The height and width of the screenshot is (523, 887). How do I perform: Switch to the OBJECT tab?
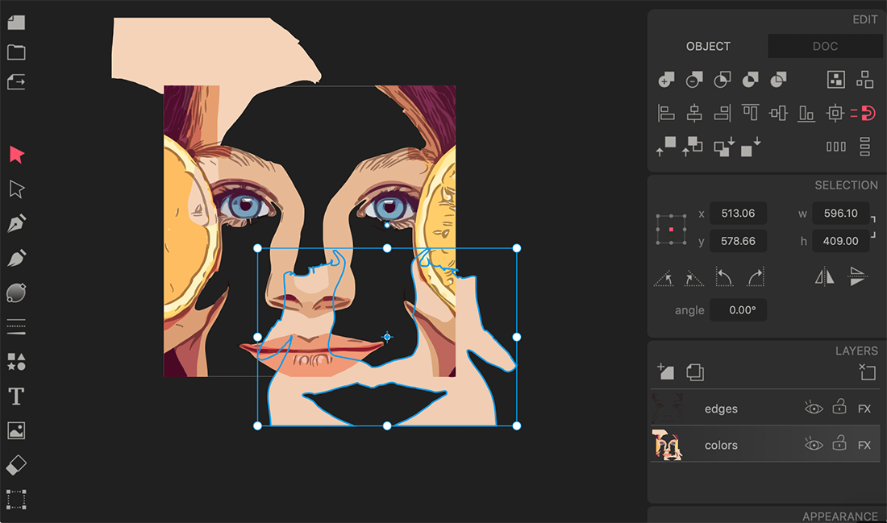coord(708,47)
